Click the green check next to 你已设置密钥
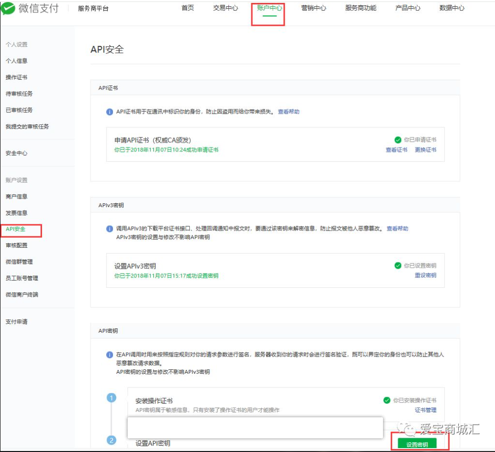This screenshot has width=495, height=452. (398, 266)
